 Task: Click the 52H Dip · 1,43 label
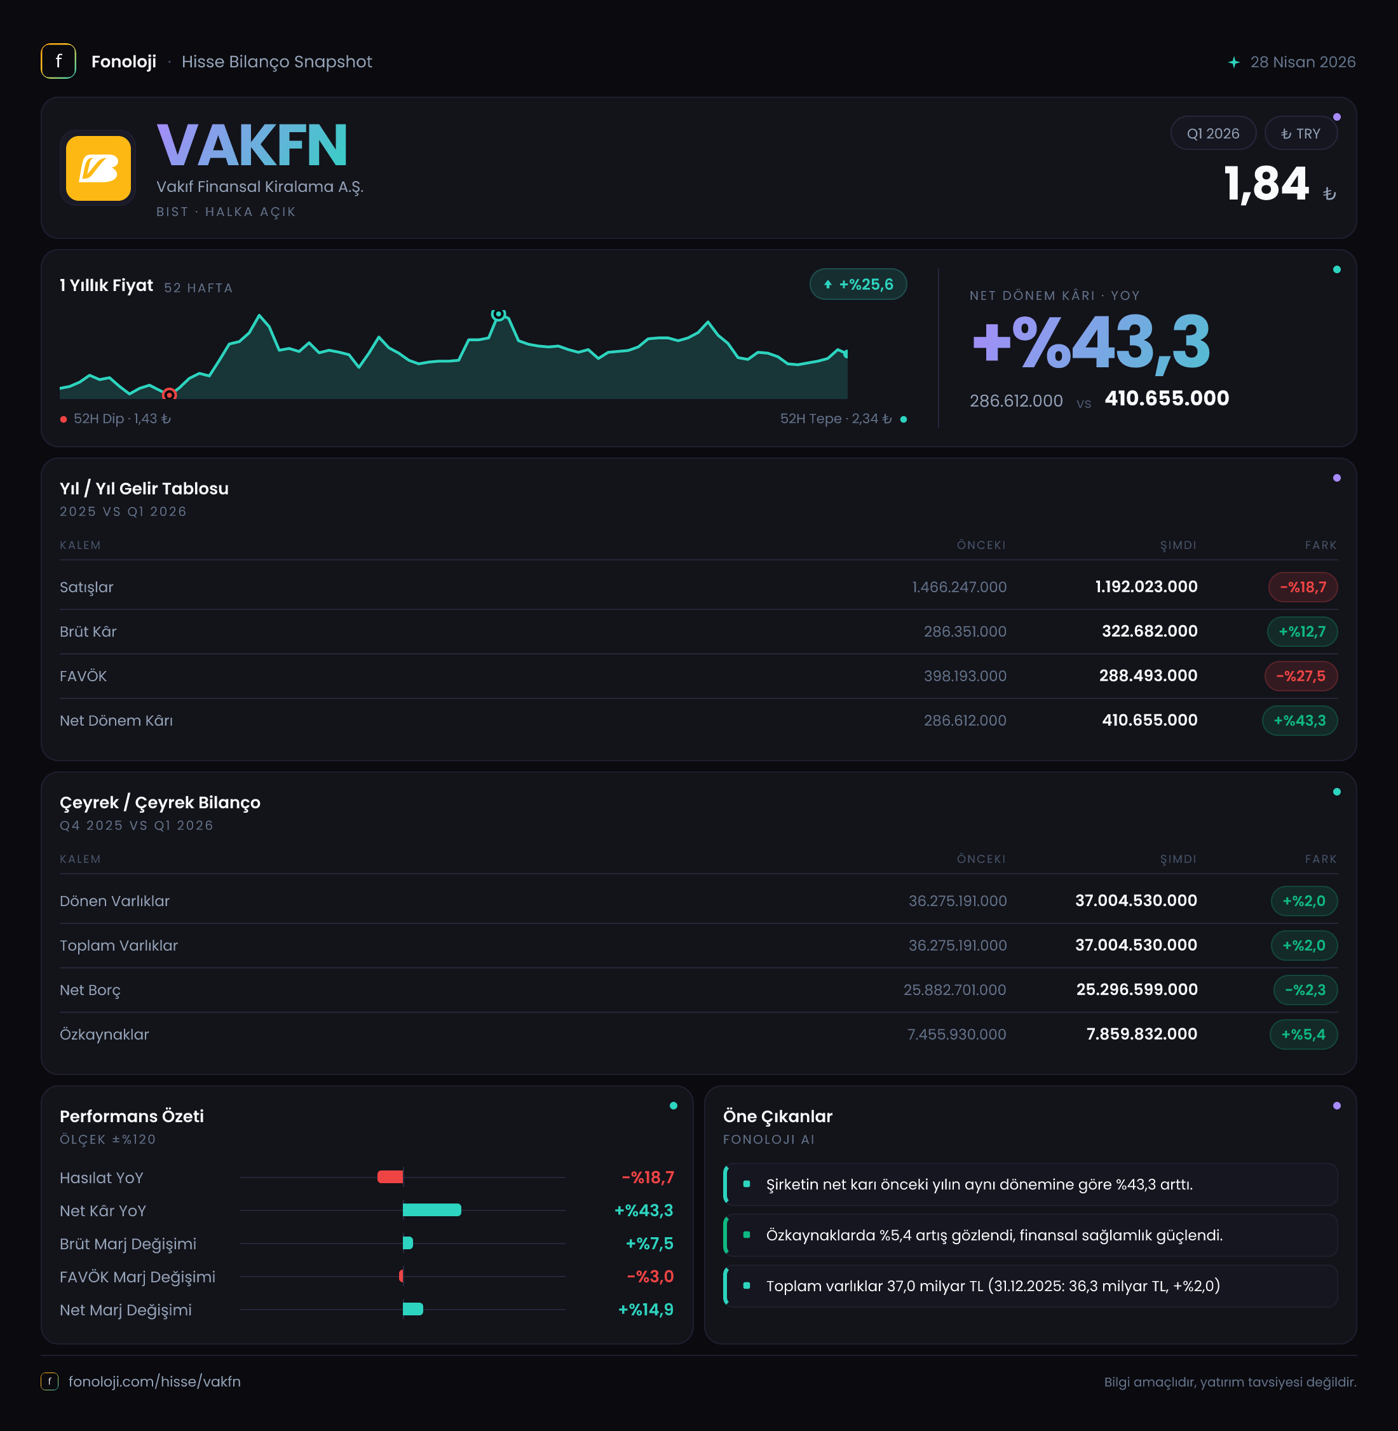pyautogui.click(x=122, y=419)
